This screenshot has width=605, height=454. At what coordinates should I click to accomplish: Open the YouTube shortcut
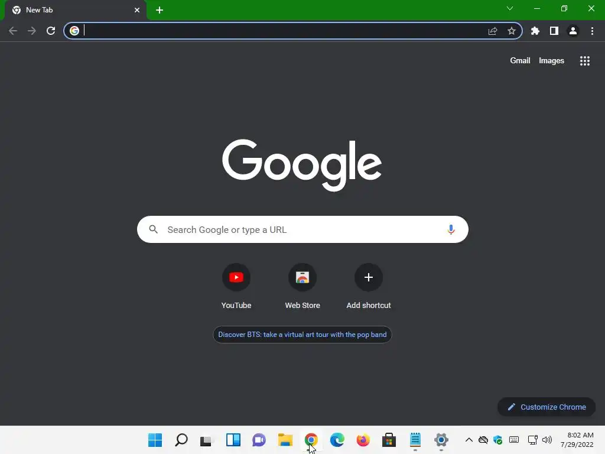point(236,287)
